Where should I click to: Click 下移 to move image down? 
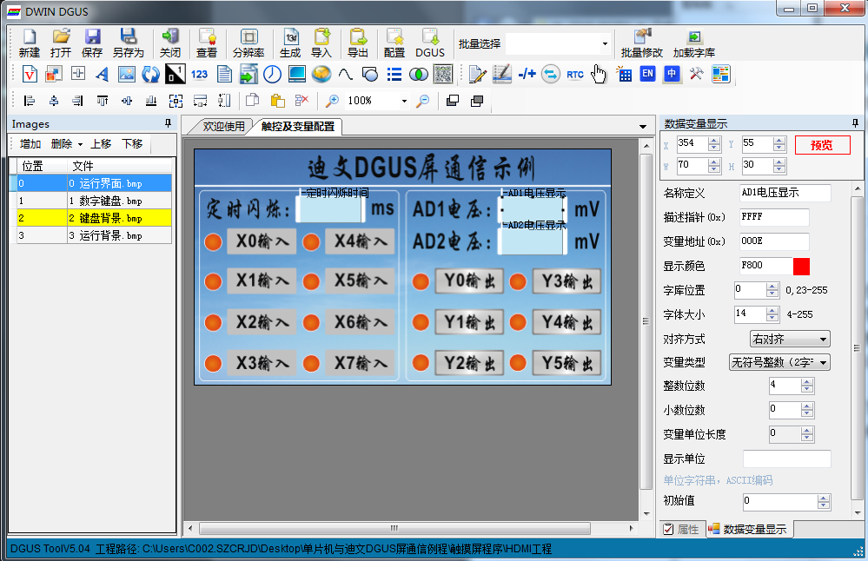pyautogui.click(x=132, y=144)
